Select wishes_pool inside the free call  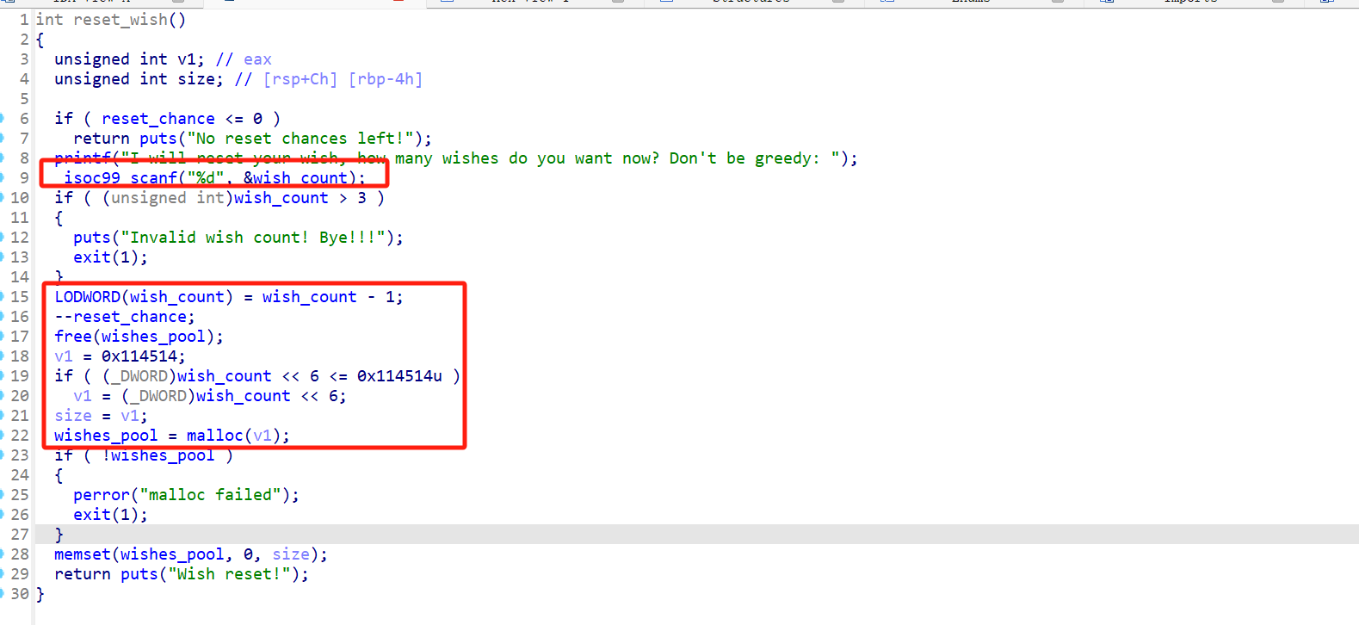point(153,337)
